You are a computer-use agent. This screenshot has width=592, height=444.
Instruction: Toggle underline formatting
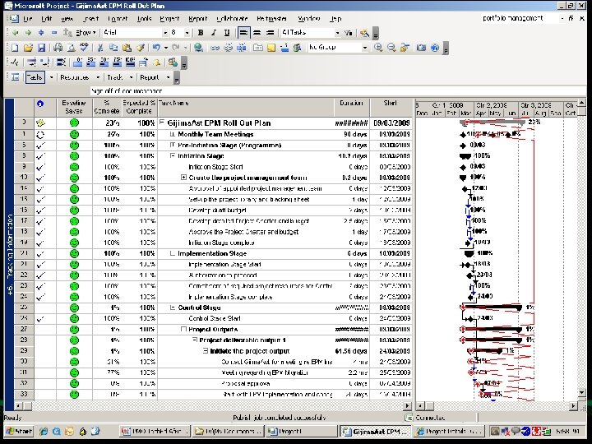pos(227,33)
